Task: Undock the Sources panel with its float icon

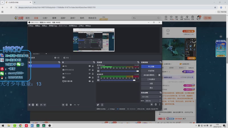Action: [x=94, y=62]
